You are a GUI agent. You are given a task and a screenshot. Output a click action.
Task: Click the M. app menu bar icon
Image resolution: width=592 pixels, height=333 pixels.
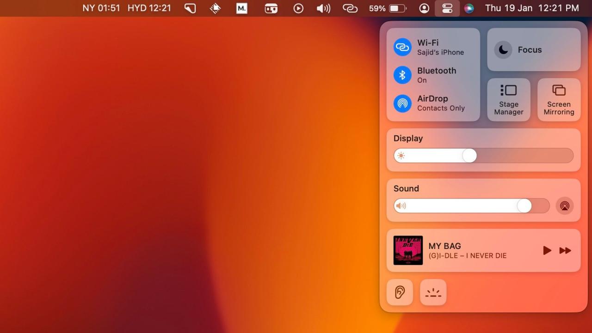click(x=242, y=8)
